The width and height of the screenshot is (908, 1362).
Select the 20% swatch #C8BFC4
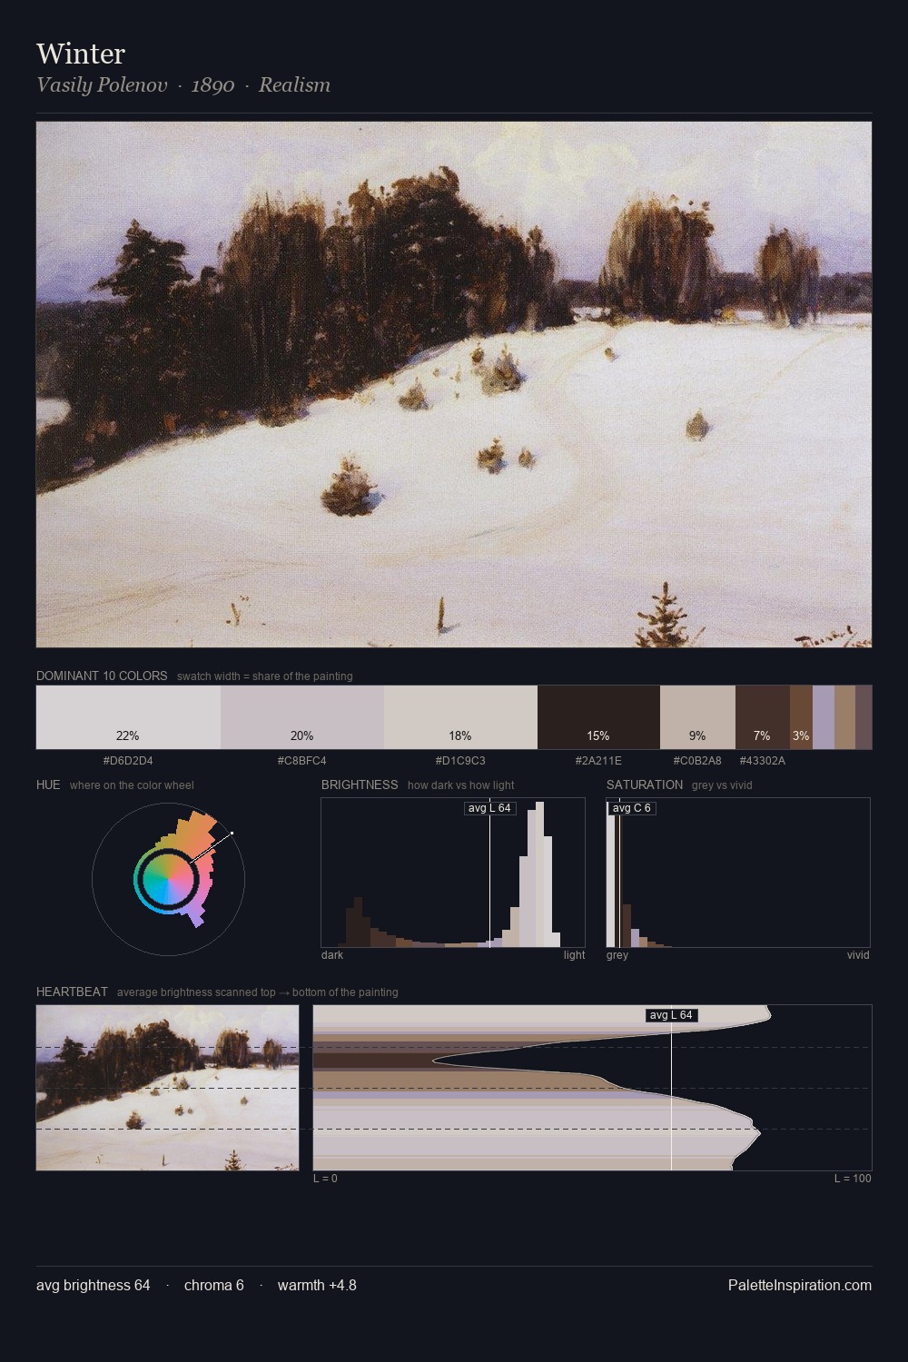[302, 717]
